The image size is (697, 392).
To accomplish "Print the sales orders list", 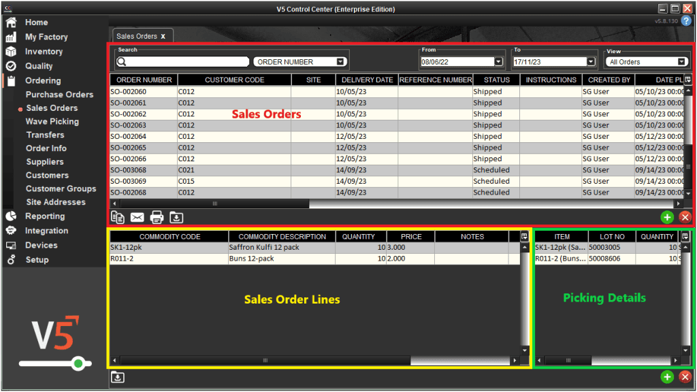I will 156,217.
